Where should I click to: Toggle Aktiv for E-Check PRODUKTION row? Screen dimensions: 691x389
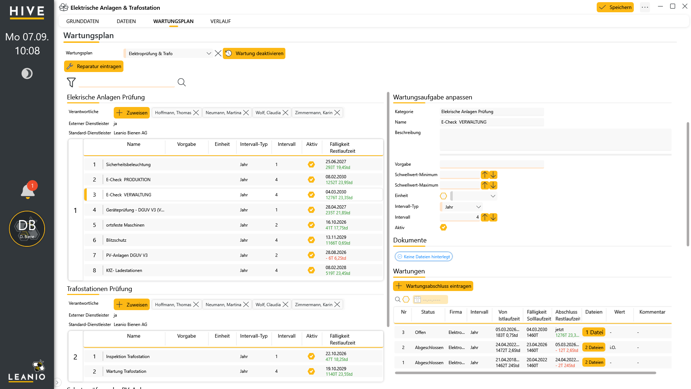point(311,179)
